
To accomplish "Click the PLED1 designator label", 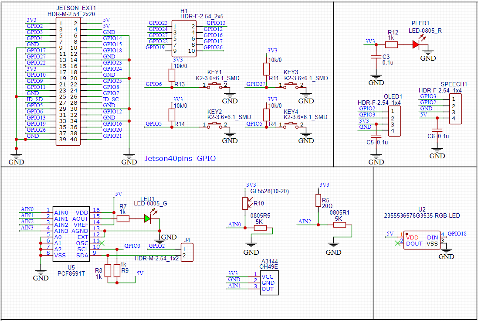I will (x=420, y=23).
